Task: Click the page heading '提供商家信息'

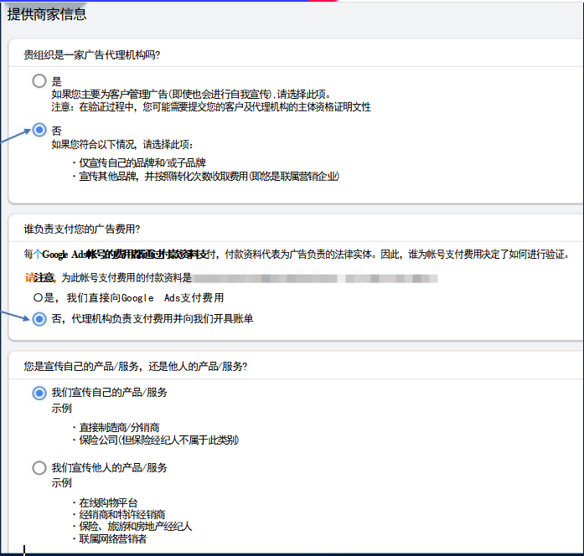Action: tap(47, 14)
